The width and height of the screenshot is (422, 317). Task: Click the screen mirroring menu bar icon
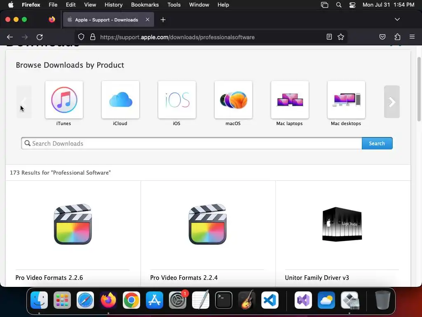coord(325,5)
